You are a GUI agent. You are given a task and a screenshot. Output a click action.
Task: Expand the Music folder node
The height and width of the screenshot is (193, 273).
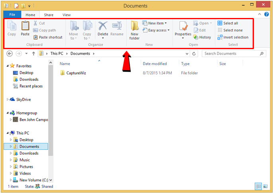(x=11, y=160)
